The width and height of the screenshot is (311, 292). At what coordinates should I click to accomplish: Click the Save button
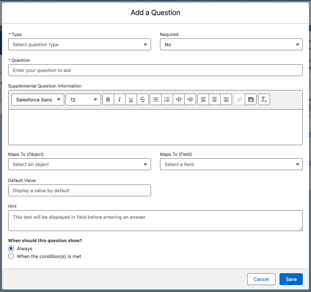pos(291,279)
